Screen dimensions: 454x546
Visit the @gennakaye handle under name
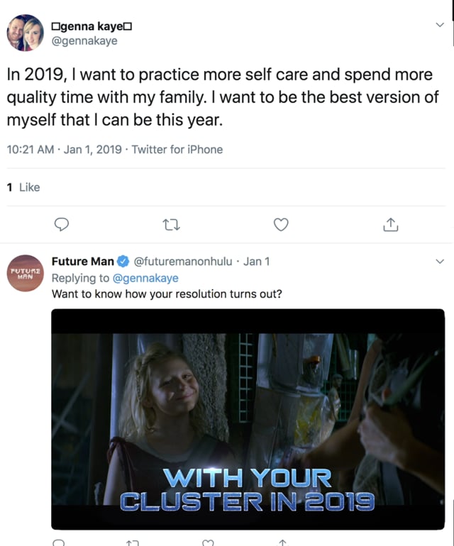(x=85, y=40)
